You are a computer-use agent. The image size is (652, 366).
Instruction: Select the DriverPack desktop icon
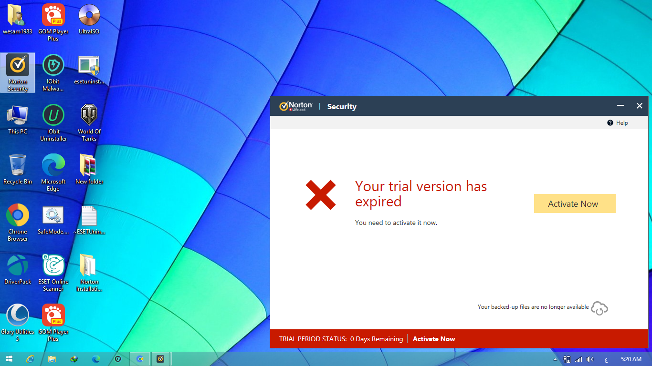18,269
